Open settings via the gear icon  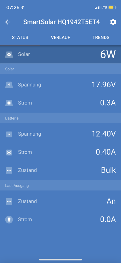click(113, 22)
